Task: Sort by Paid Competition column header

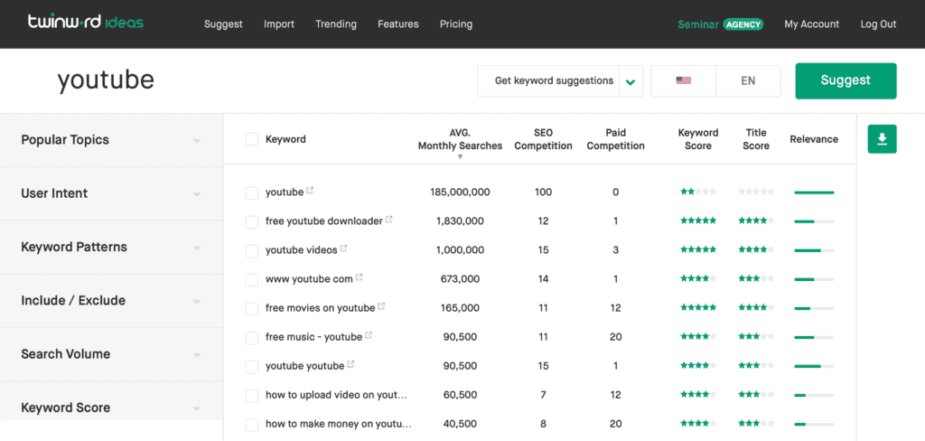Action: coord(615,139)
